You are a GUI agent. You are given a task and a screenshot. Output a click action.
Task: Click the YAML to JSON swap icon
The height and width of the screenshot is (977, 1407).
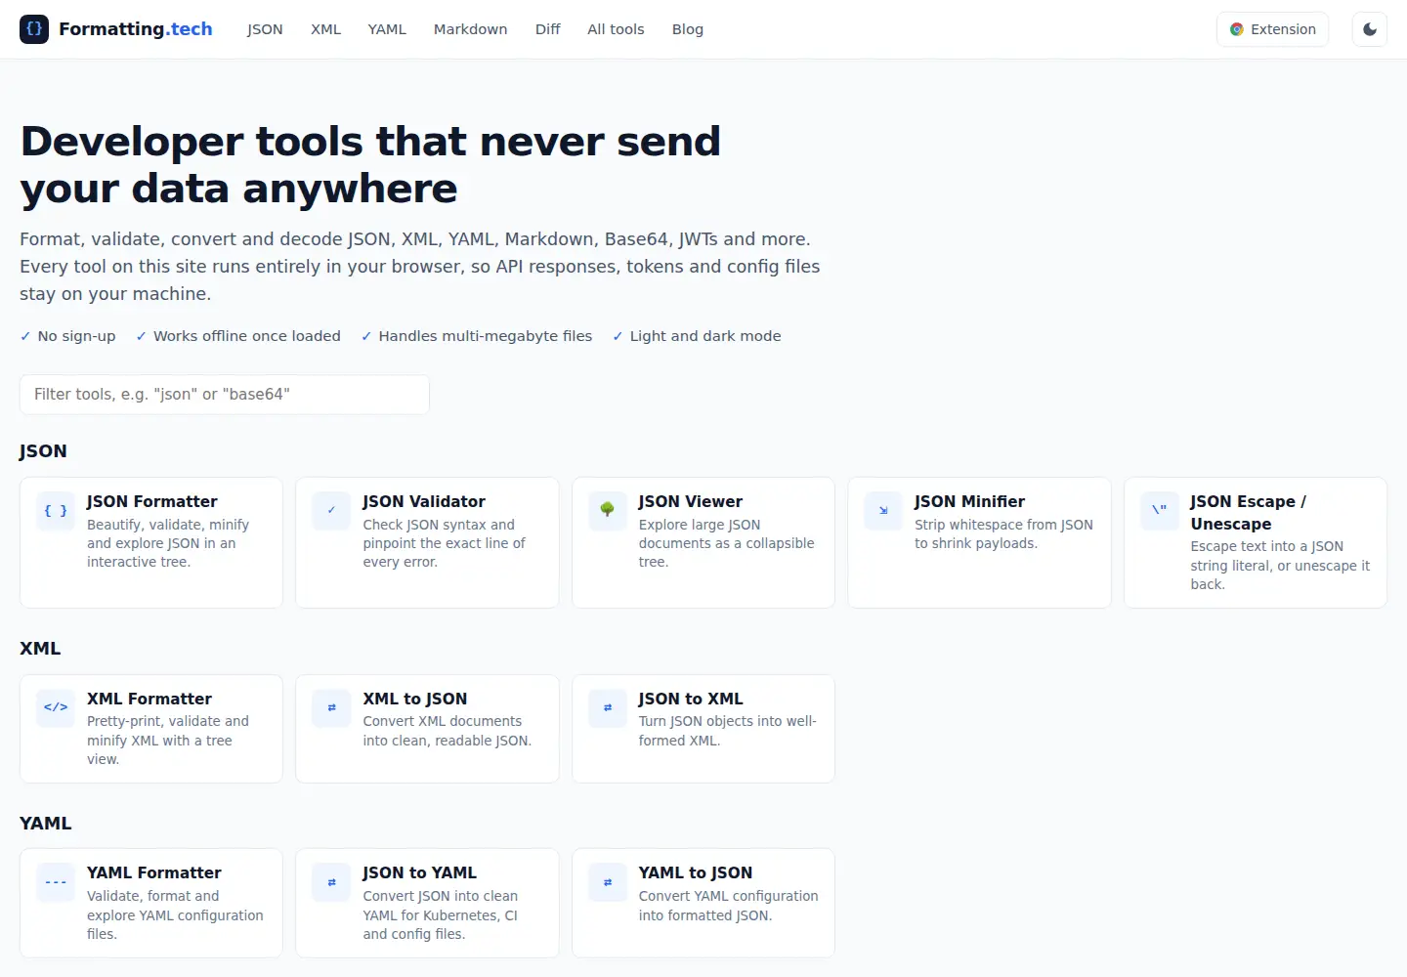(x=608, y=882)
